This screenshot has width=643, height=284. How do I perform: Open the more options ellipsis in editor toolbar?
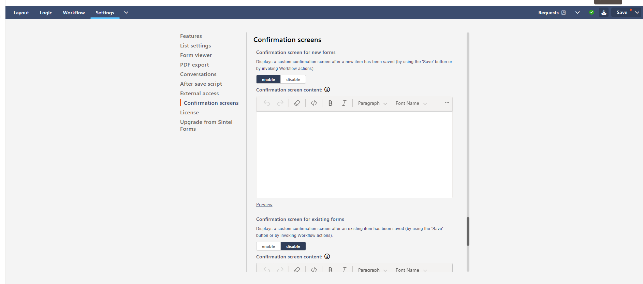click(x=447, y=103)
